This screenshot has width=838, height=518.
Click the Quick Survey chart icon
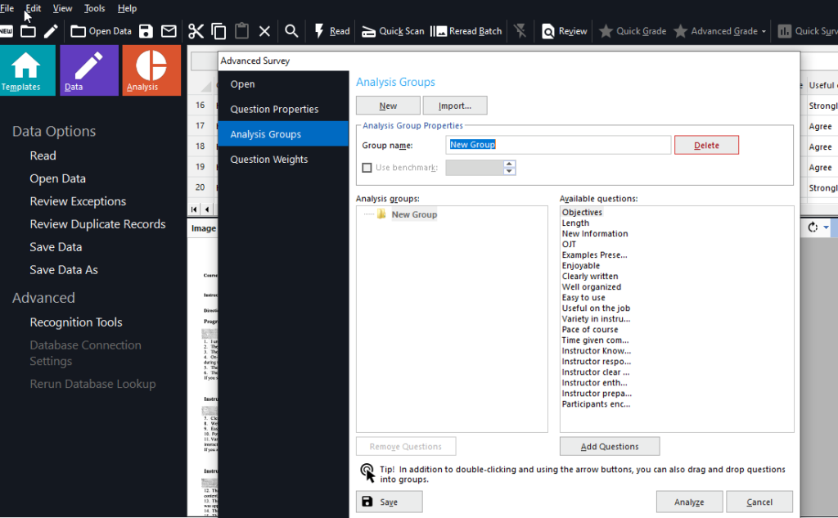[x=784, y=31]
